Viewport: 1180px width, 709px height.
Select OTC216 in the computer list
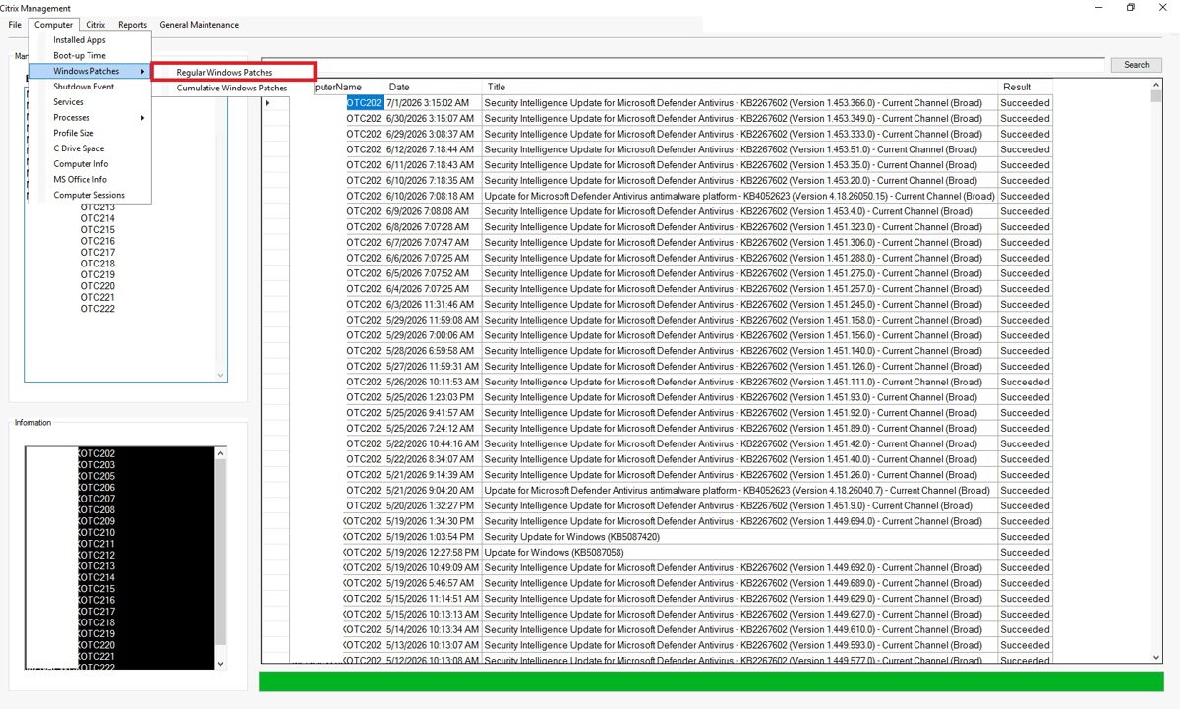click(x=97, y=241)
